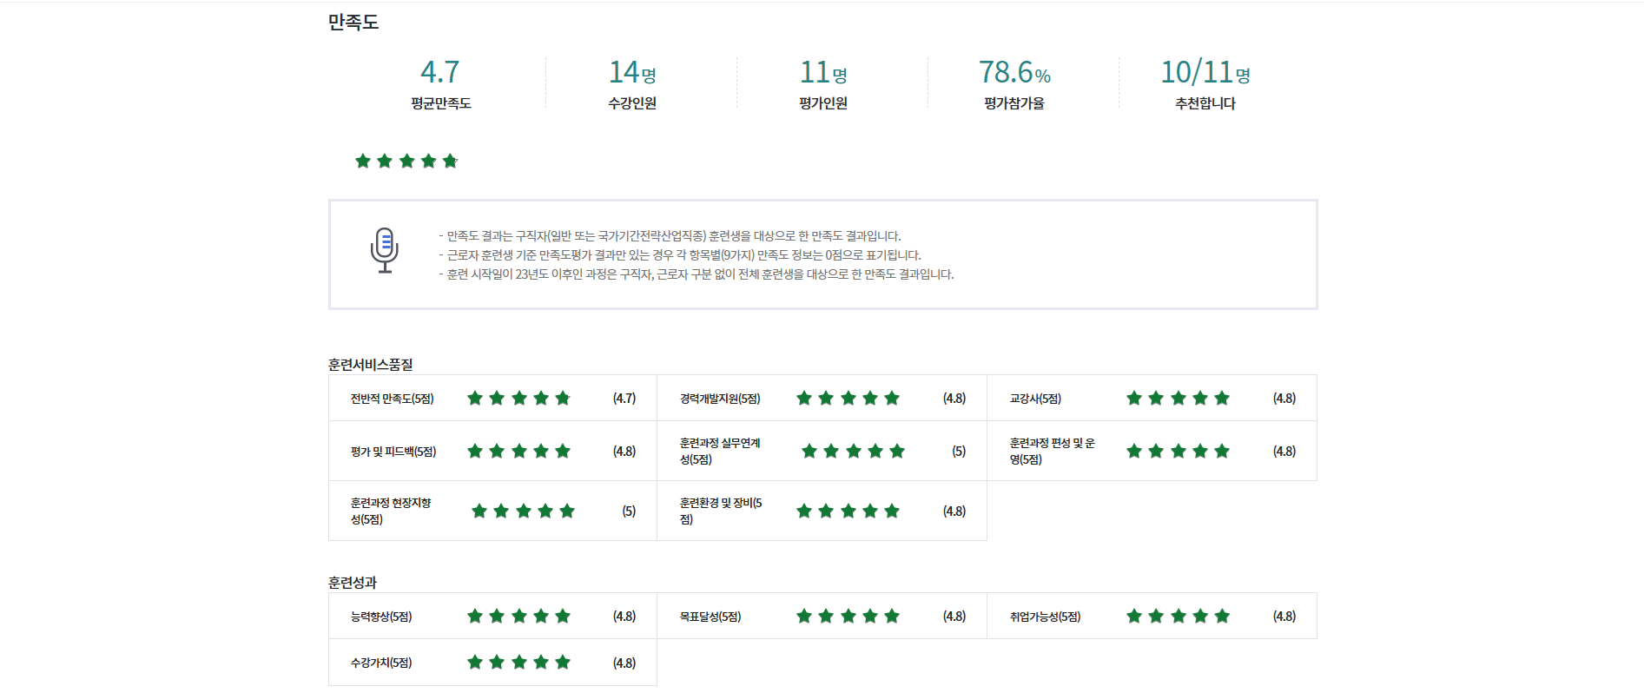Viewport: 1644px width, 693px height.
Task: Click star rating for 평가 및 피드백(5점)
Action: click(x=519, y=451)
